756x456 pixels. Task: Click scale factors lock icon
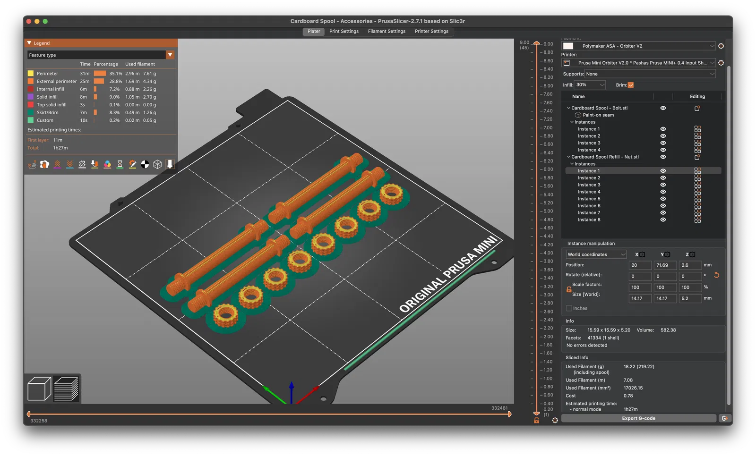pyautogui.click(x=569, y=289)
